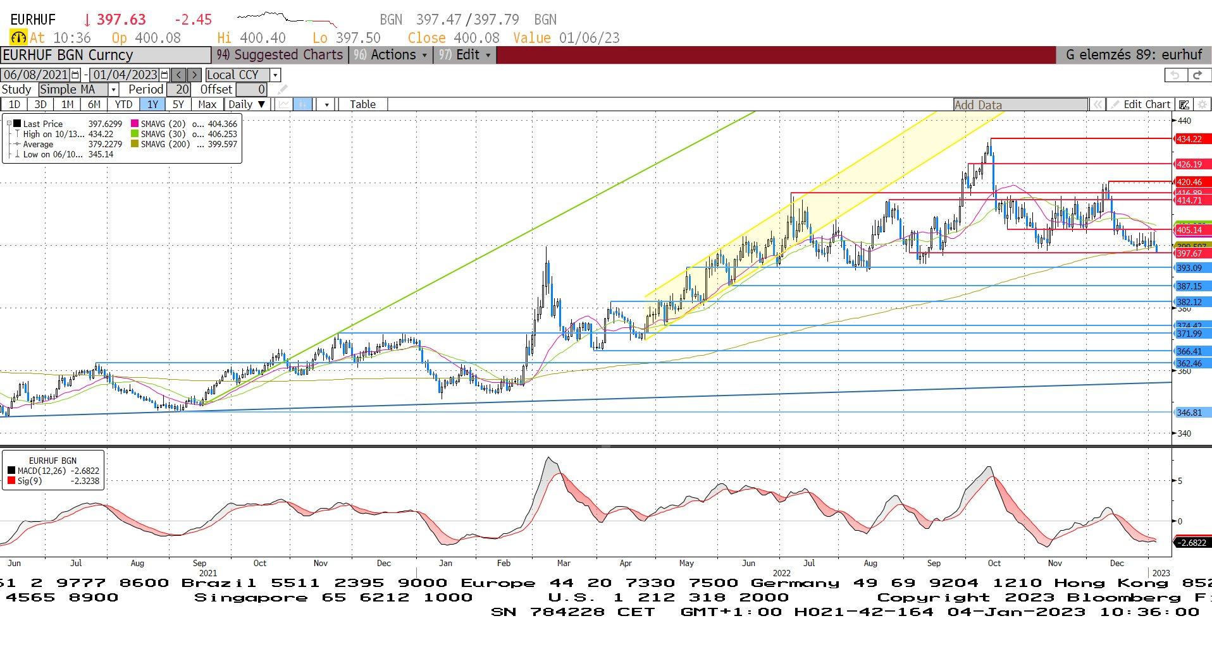This screenshot has height=647, width=1212.
Task: Click the start date field 06/08/2021
Action: click(x=36, y=75)
